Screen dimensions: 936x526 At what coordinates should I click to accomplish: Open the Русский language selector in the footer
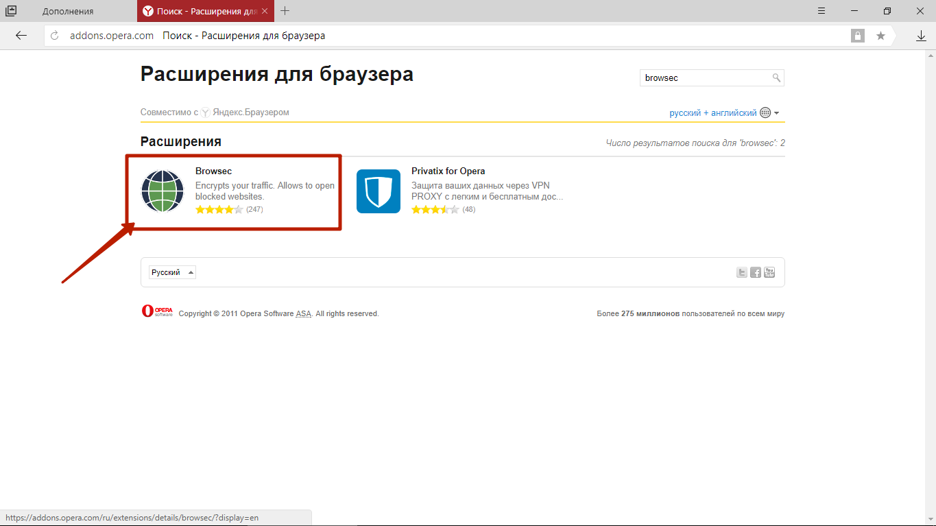tap(173, 272)
